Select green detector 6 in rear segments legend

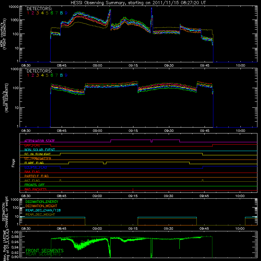tap(52, 75)
